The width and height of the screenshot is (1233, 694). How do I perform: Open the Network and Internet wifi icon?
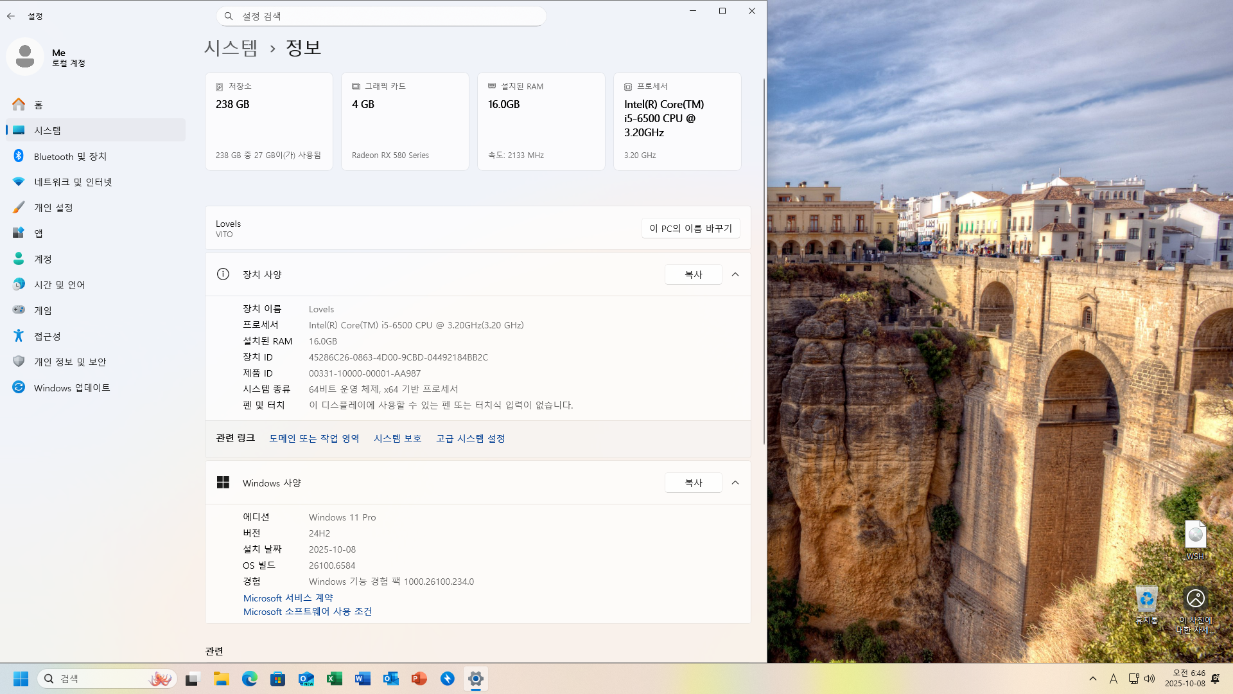coord(19,182)
